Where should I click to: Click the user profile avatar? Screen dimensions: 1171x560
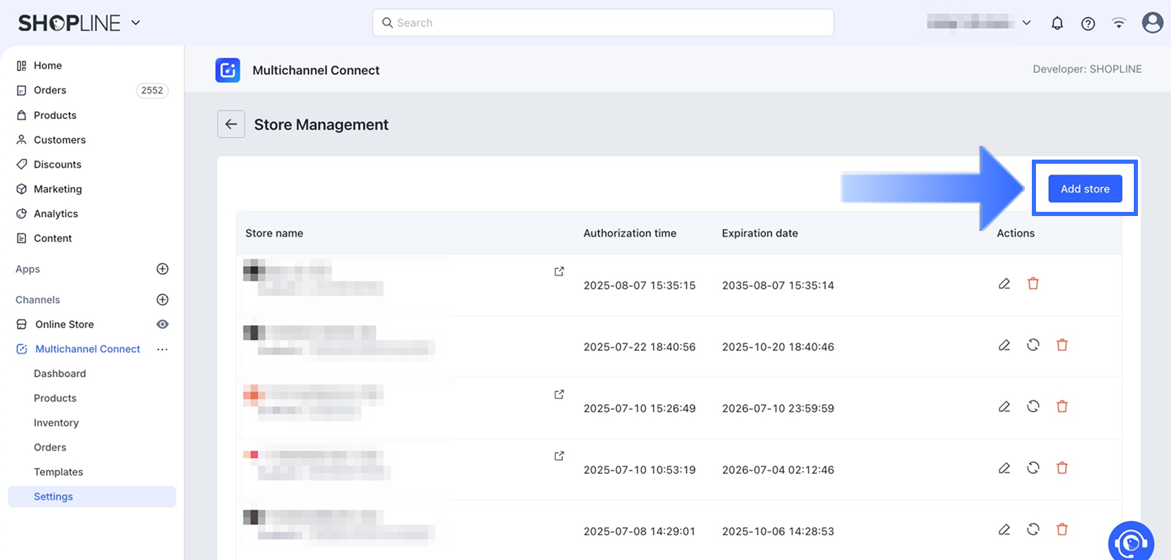(x=1152, y=23)
